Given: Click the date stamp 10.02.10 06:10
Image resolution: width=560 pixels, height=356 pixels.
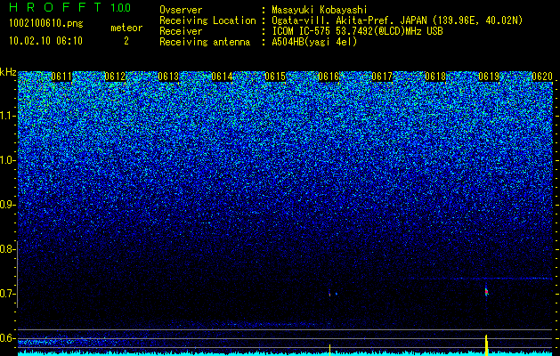Looking at the screenshot, I should (x=45, y=41).
